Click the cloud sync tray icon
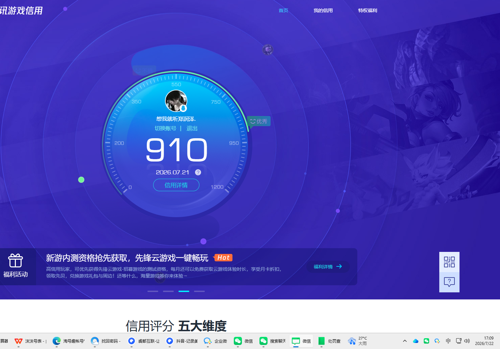The width and height of the screenshot is (500, 349). click(x=416, y=341)
